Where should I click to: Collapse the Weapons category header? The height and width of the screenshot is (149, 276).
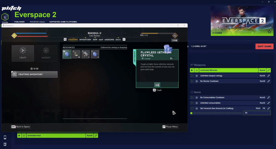point(198,65)
